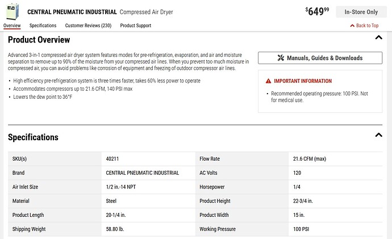Select the CENTRAL PNEUMATIC INDUSTRIAL header brand name
The image size is (392, 239).
pyautogui.click(x=72, y=12)
